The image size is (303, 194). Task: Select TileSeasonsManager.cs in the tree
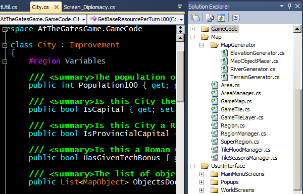pyautogui.click(x=249, y=158)
